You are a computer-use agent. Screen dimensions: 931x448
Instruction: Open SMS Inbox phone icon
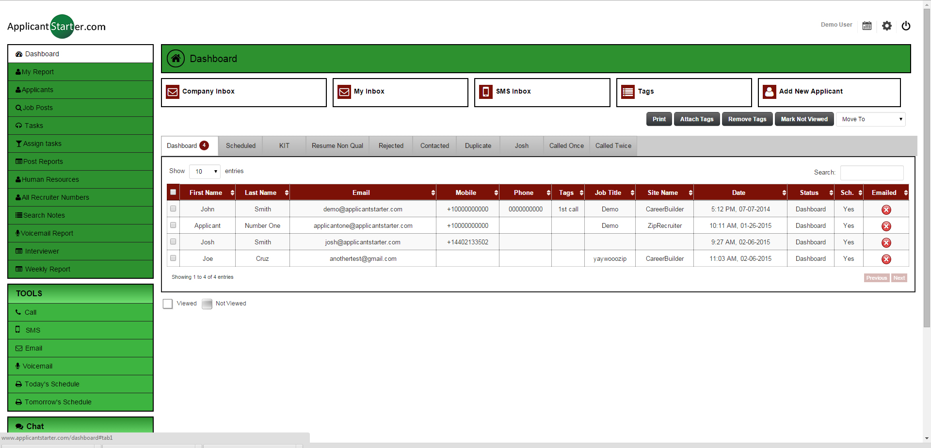click(485, 92)
